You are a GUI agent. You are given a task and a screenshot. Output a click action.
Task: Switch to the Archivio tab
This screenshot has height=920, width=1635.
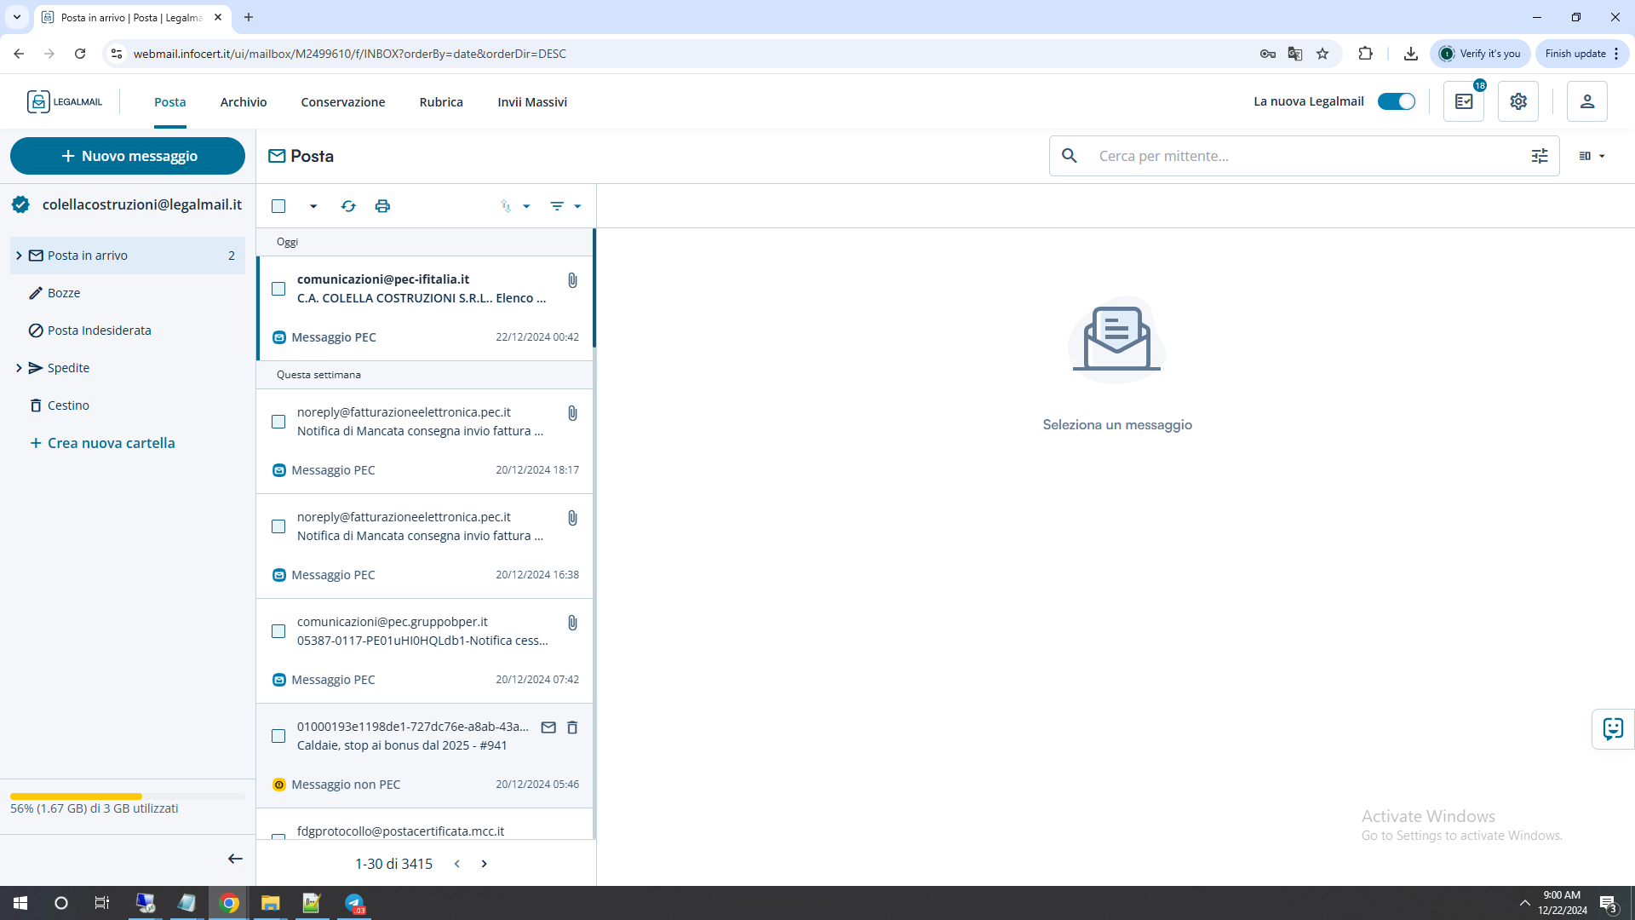tap(244, 102)
